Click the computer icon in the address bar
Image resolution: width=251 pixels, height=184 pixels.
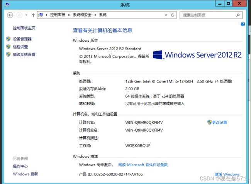41,15
